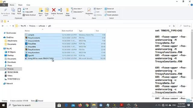Sort by the Date modified column
Screen dimensions: 193x108
[70, 31]
